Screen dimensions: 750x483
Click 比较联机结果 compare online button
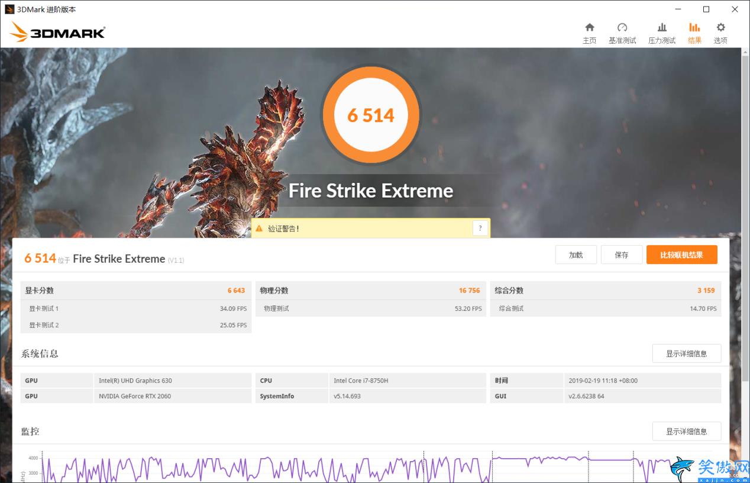(x=682, y=255)
